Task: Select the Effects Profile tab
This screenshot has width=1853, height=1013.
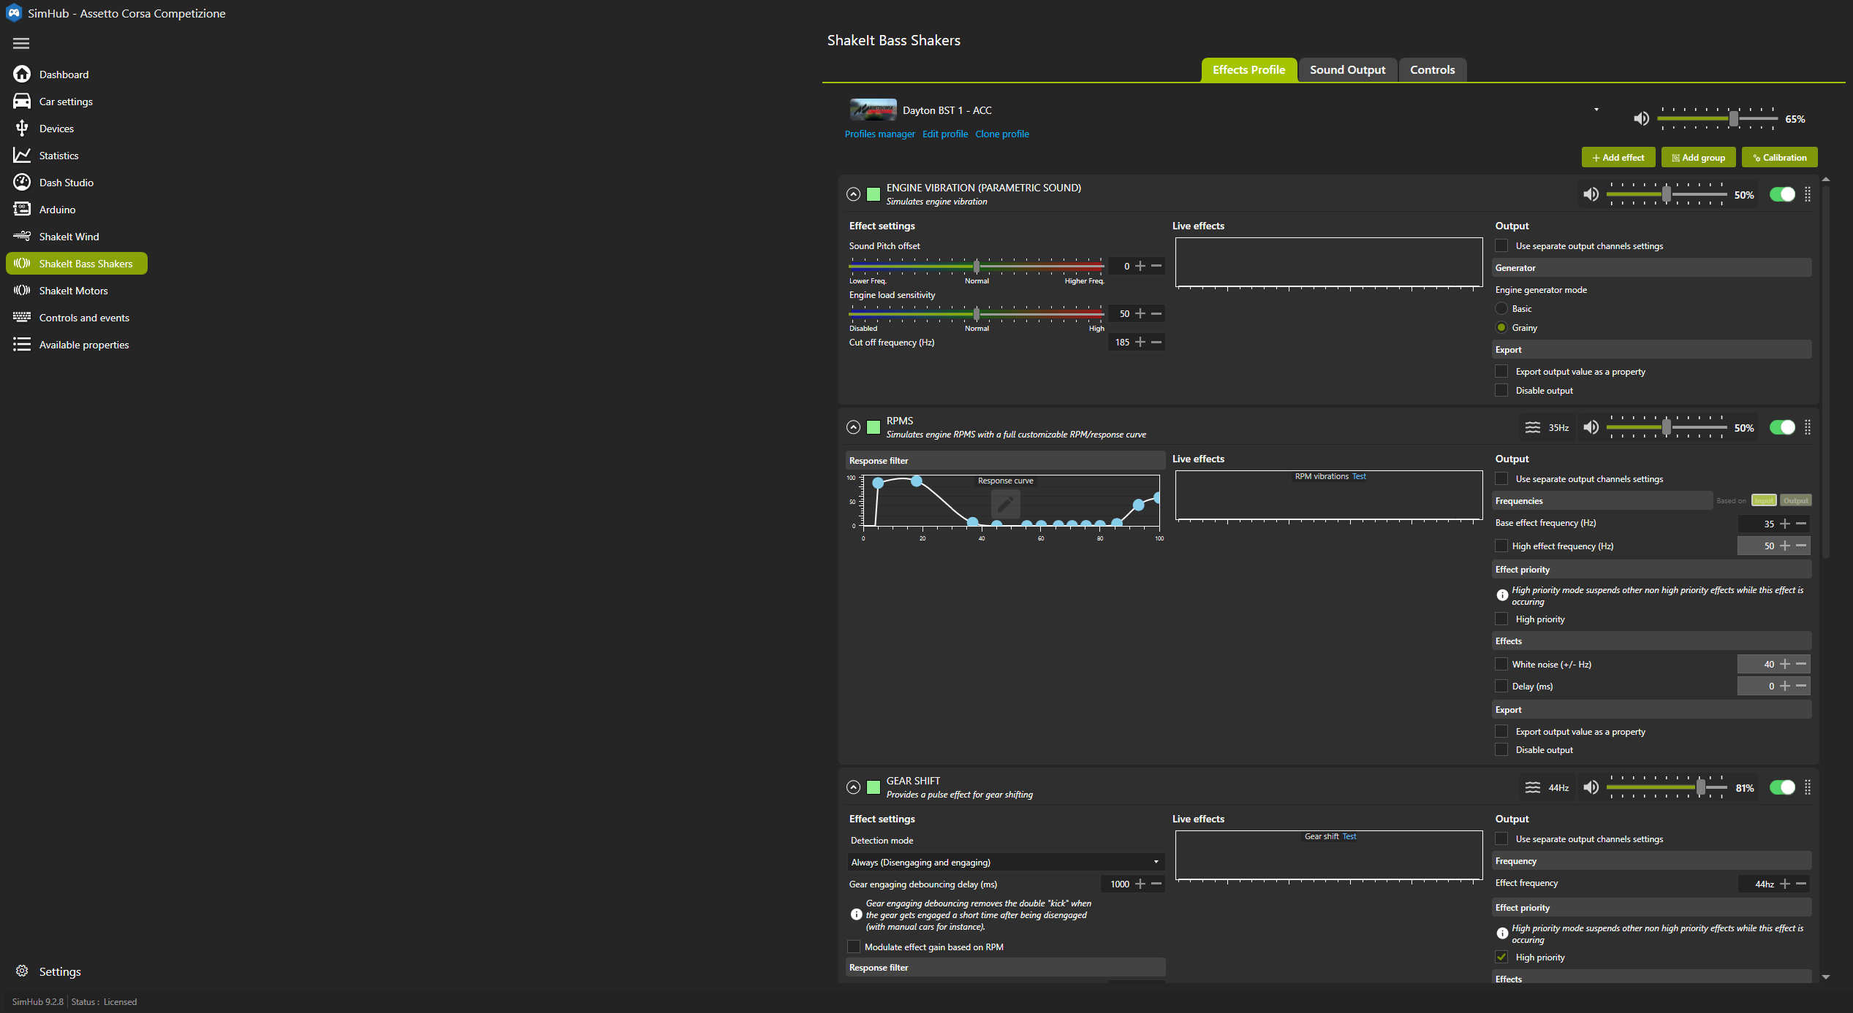Action: (x=1248, y=70)
